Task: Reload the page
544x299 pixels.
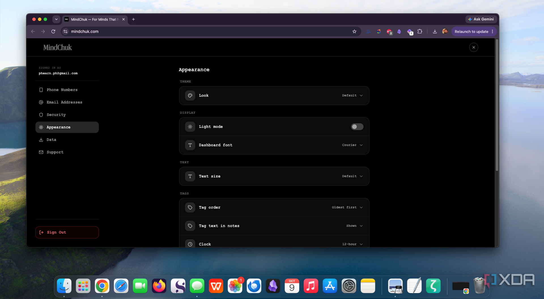Action: click(53, 31)
